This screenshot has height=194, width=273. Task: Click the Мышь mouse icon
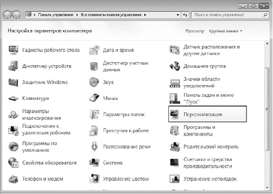[x=94, y=98]
